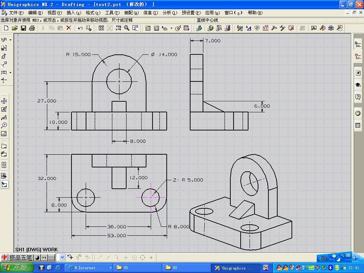Open the 装配(A) menu

click(132, 13)
